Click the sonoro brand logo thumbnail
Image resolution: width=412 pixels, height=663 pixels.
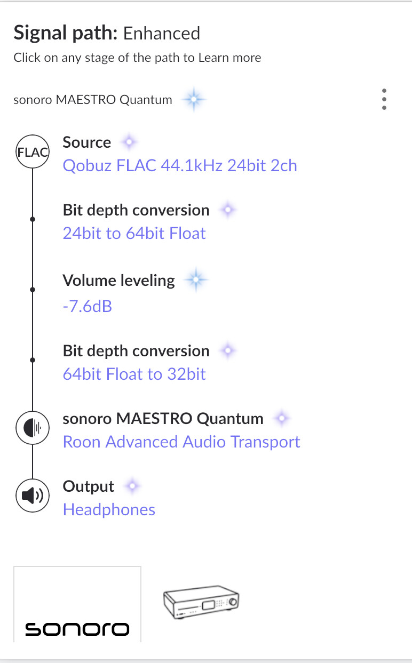(77, 604)
